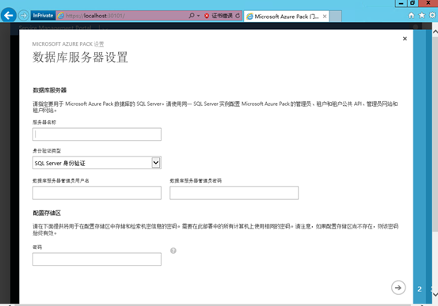Open a new blank browser tab
Image resolution: width=438 pixels, height=306 pixels.
pyautogui.click(x=335, y=17)
